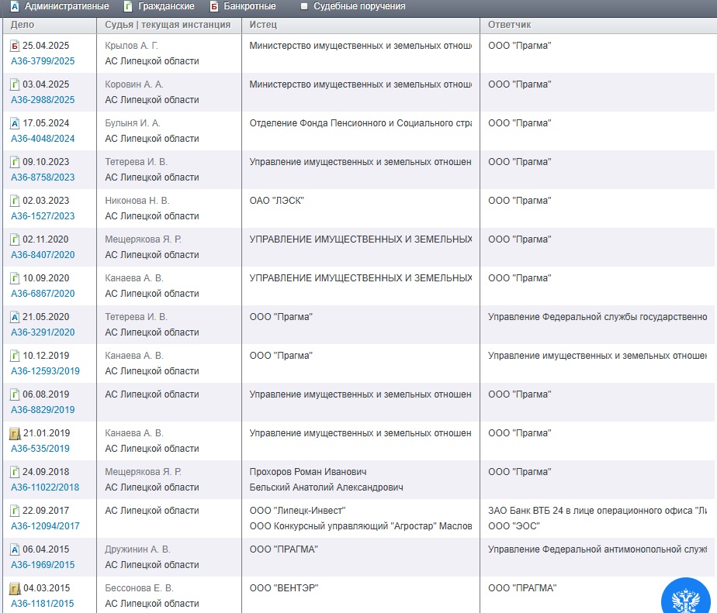Open case link А36-6867/2020

pyautogui.click(x=43, y=294)
